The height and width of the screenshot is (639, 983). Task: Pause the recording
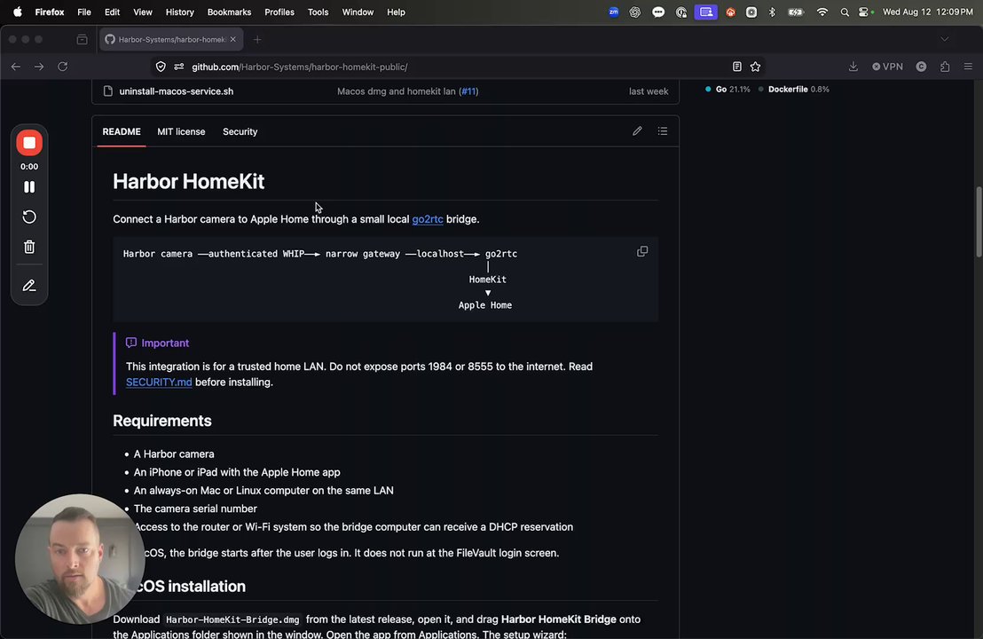[29, 187]
